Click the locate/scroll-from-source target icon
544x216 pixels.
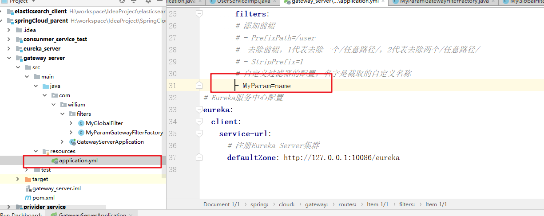point(123,1)
